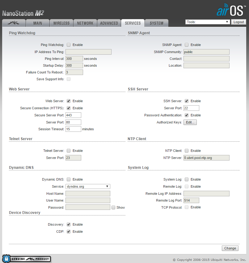This screenshot has width=249, height=263.
Task: Click the Dynamic DNS User Name field
Action: coord(88,200)
